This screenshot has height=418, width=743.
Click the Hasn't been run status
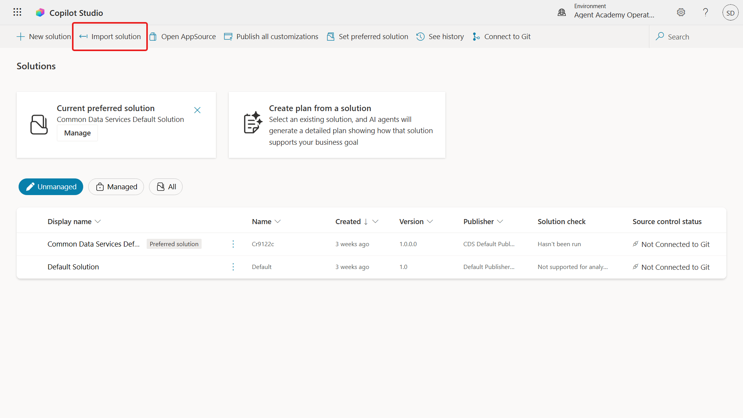(559, 244)
